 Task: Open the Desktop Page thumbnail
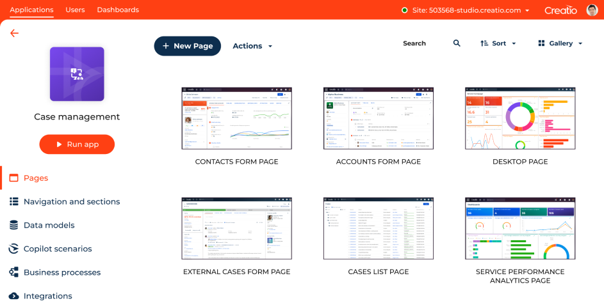(x=519, y=119)
